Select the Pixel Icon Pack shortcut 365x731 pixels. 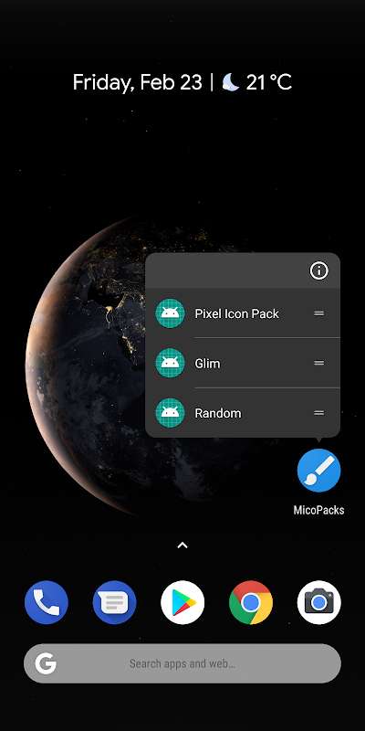point(243,313)
